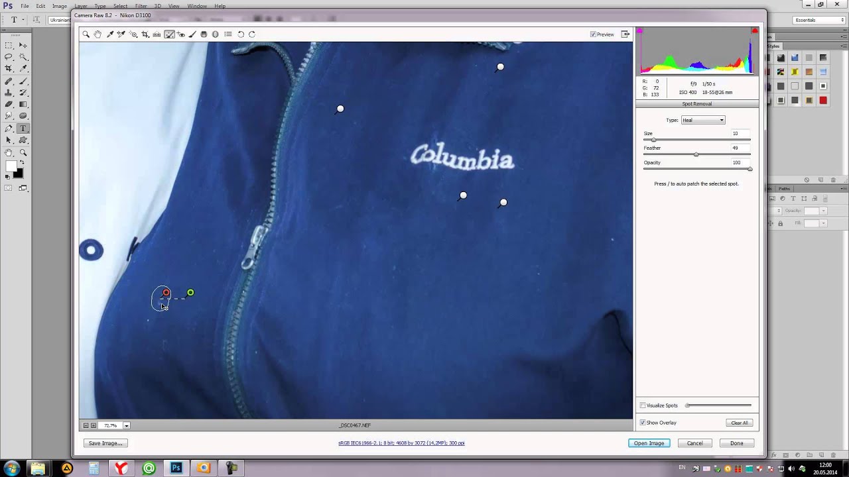The height and width of the screenshot is (477, 849).
Task: Open the zoom level dropdown
Action: [126, 425]
